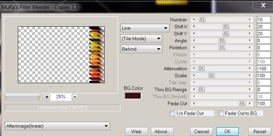This screenshot has width=273, height=136.
Task: Click the Number value input field
Action: tap(264, 20)
